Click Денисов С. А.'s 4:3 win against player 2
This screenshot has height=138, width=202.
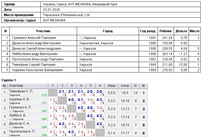point(61,124)
